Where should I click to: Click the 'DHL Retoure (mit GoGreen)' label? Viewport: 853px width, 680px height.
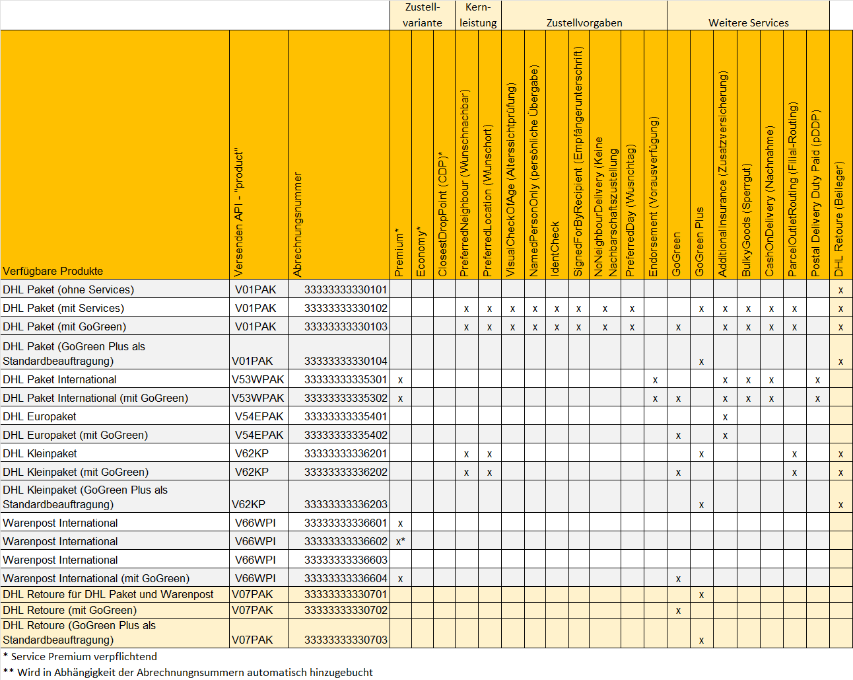point(69,610)
